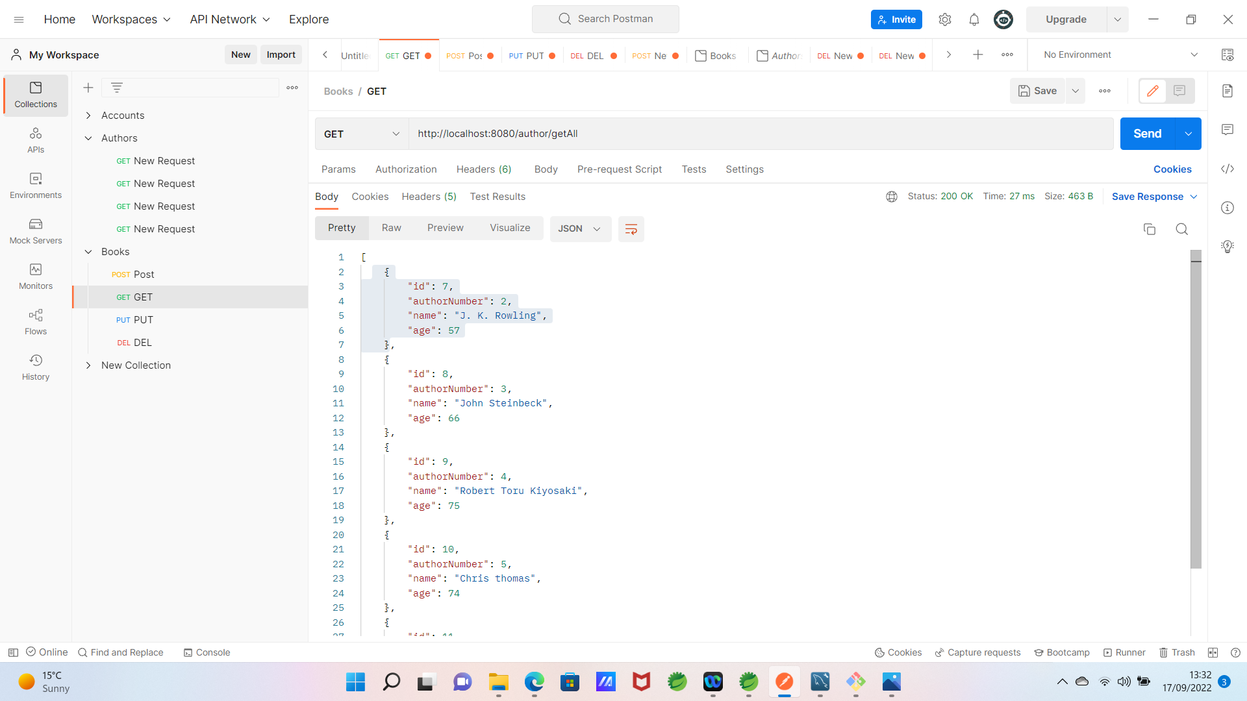Open the JSON format dropdown
Screen dimensions: 1247x701
point(580,229)
